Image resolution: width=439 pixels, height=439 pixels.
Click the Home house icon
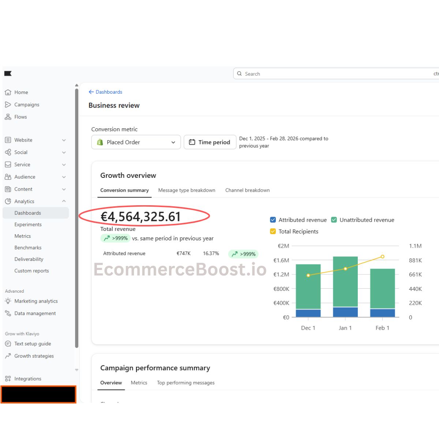tap(8, 93)
